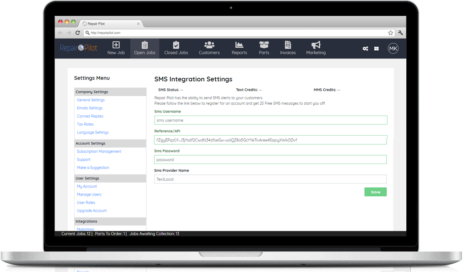Reload the page with browser refresh icon
Image resolution: width=472 pixels, height=272 pixels.
(78, 33)
